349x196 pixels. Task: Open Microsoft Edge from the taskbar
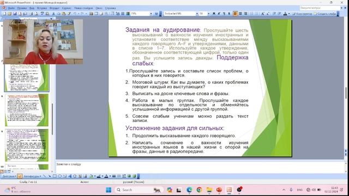(189, 190)
